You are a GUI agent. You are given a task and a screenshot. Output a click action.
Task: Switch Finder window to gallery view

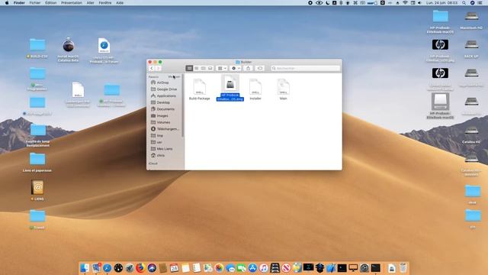point(210,68)
